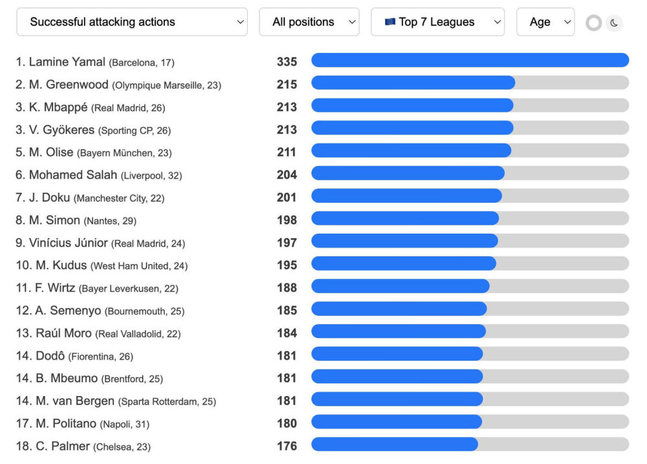The height and width of the screenshot is (464, 647).
Task: Click Mohamed Salah's 204 progress bar
Action: coord(470,173)
